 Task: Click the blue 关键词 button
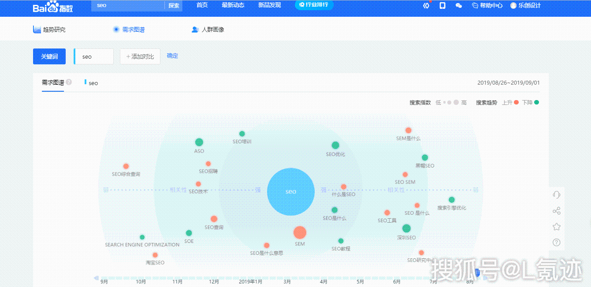(49, 56)
